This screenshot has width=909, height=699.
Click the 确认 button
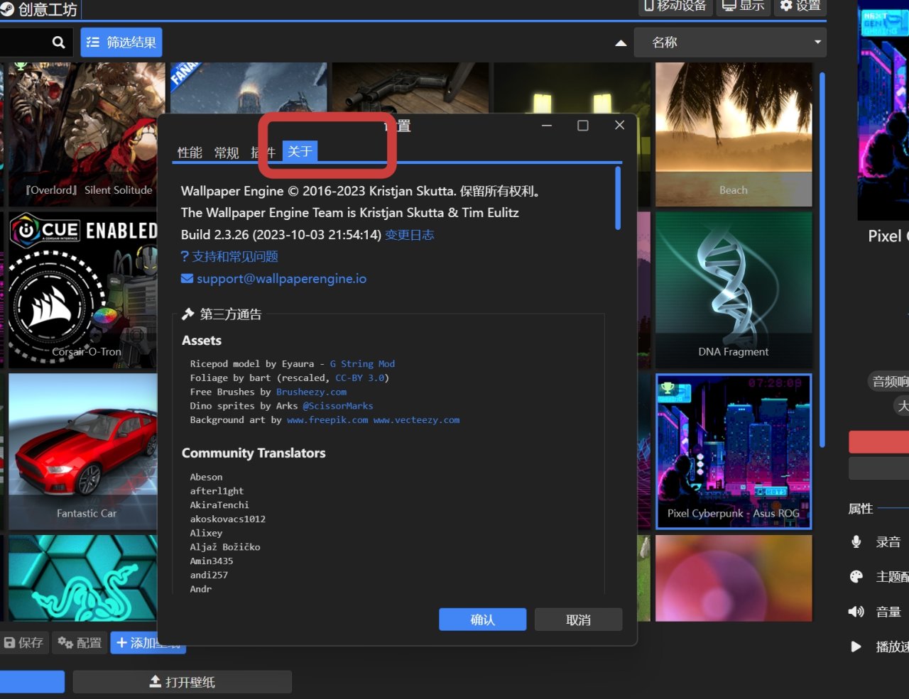coord(482,620)
